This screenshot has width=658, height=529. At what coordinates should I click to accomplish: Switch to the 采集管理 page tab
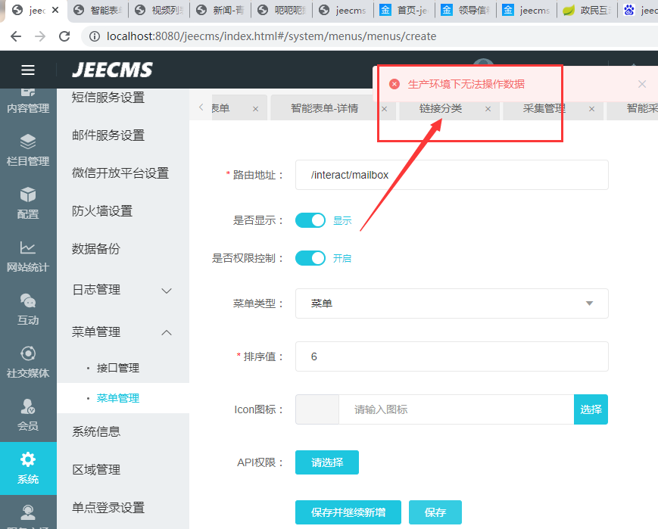tap(544, 109)
